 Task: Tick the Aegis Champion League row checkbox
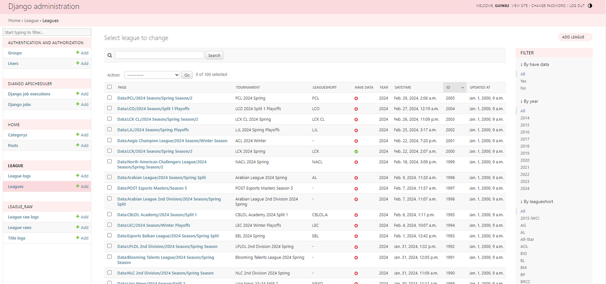[x=110, y=140]
